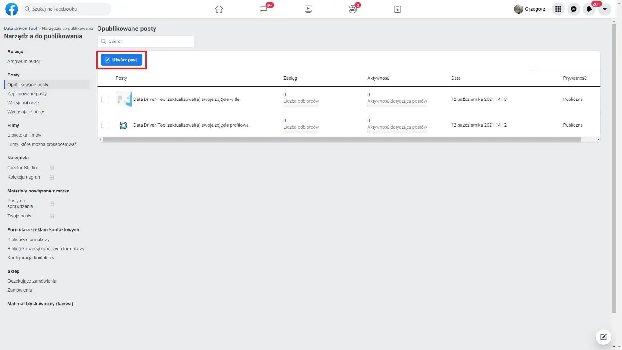Click the profile photo post thumbnail
The width and height of the screenshot is (622, 350).
[x=123, y=125]
